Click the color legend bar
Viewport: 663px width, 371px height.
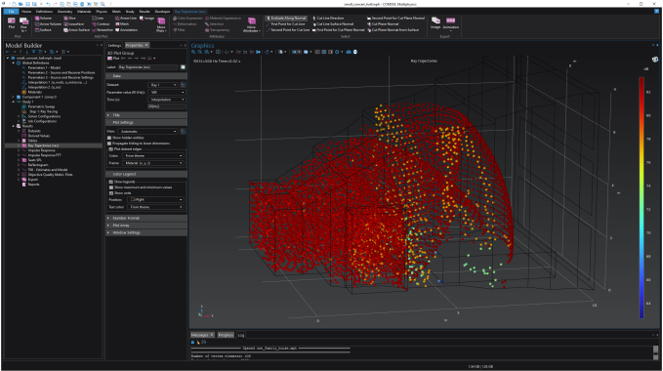pyautogui.click(x=642, y=197)
